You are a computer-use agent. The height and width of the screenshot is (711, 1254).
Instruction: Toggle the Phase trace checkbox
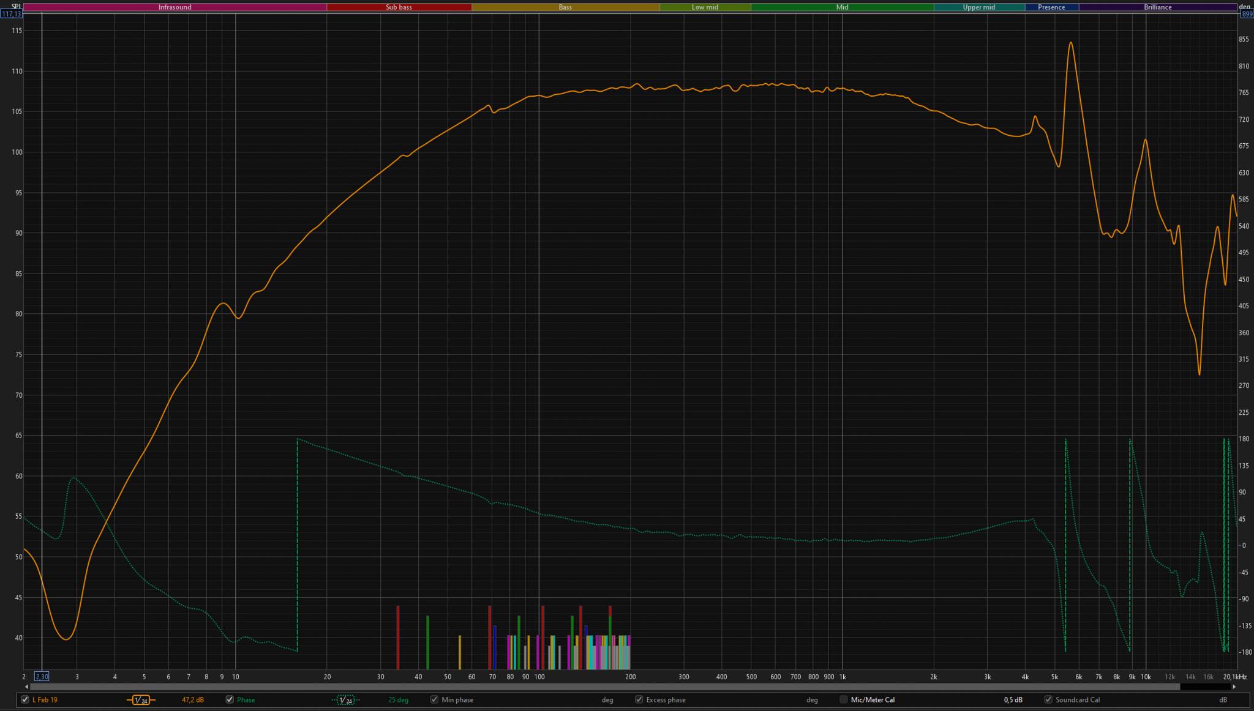(x=230, y=699)
